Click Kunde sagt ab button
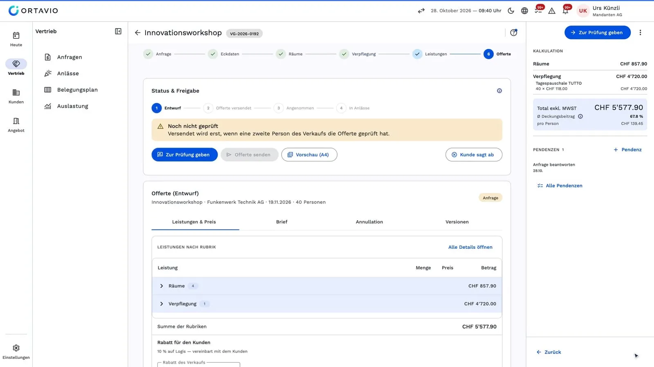Screen dimensions: 654x367 (474, 155)
